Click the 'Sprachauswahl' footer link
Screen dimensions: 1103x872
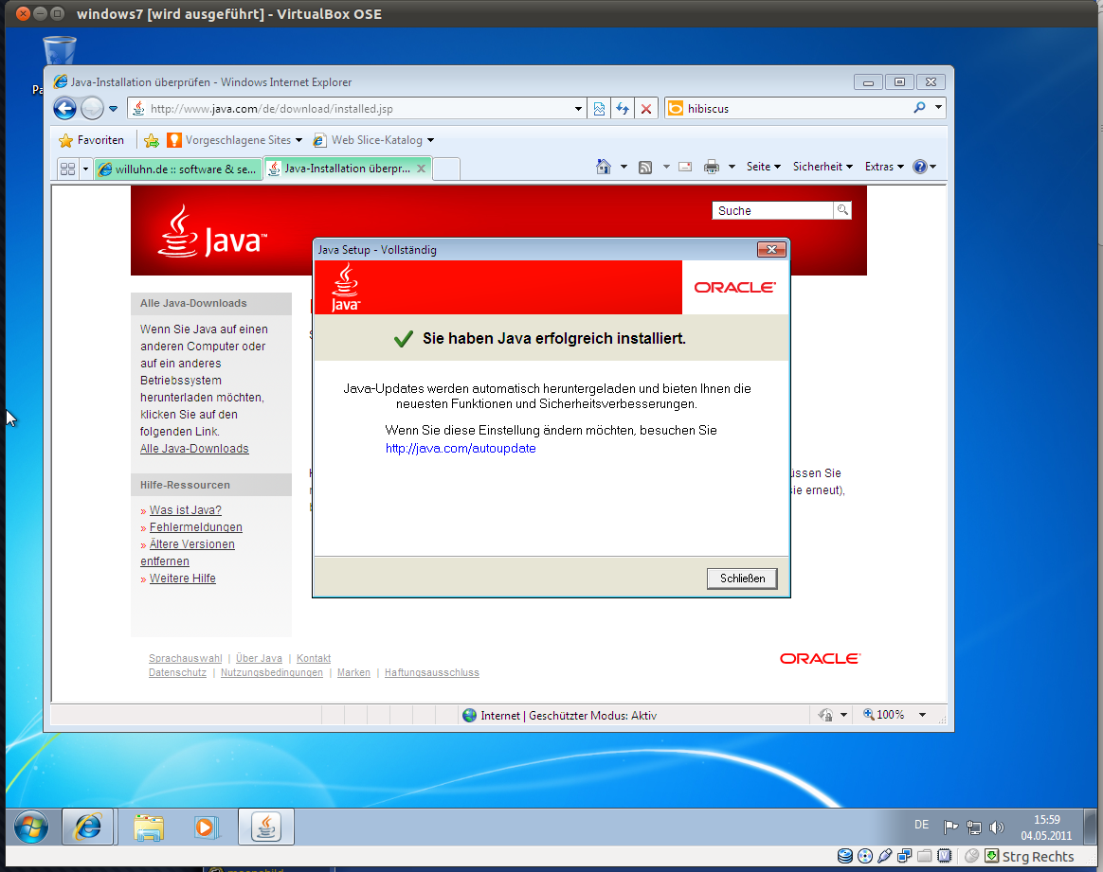185,658
